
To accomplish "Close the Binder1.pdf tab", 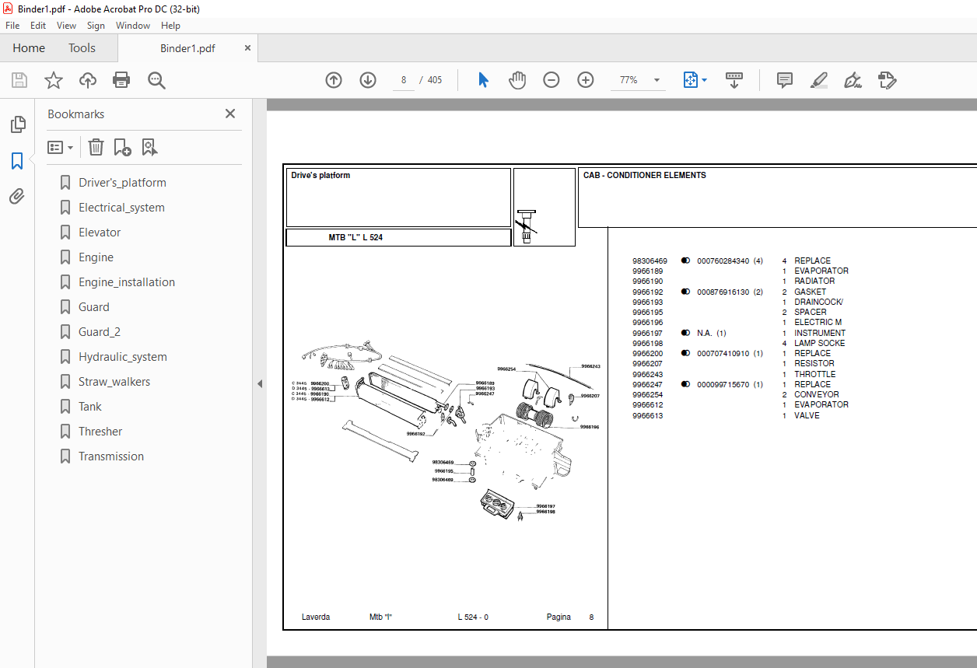I will tap(248, 48).
